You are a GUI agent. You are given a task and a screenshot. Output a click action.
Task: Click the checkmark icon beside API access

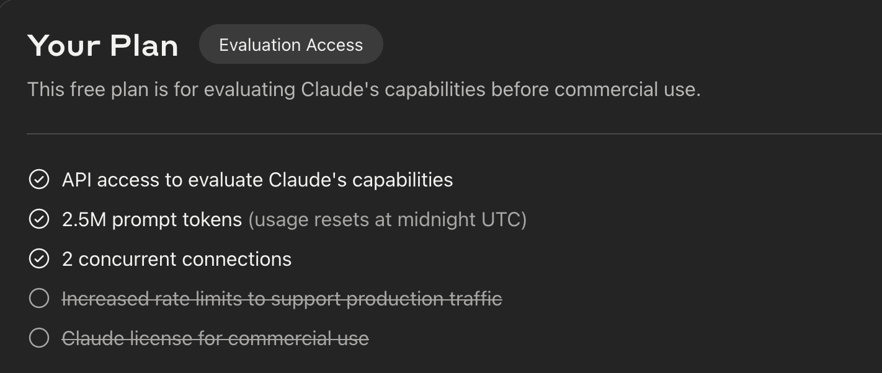(39, 180)
